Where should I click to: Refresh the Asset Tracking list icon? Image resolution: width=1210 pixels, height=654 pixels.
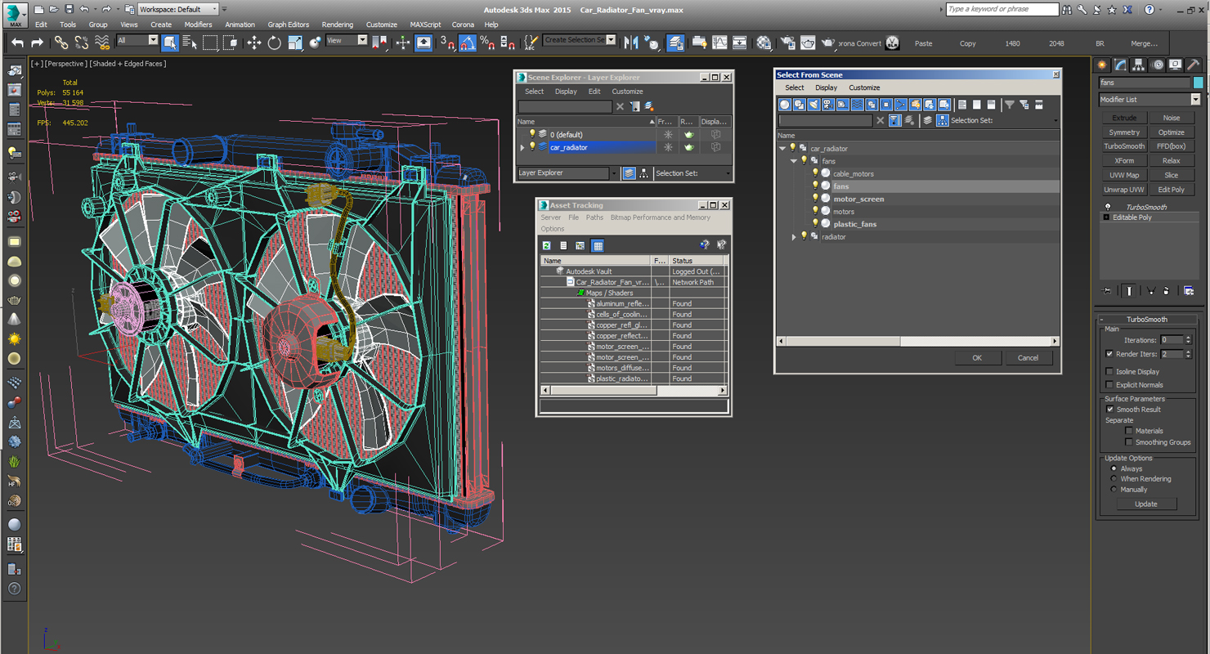tap(547, 245)
